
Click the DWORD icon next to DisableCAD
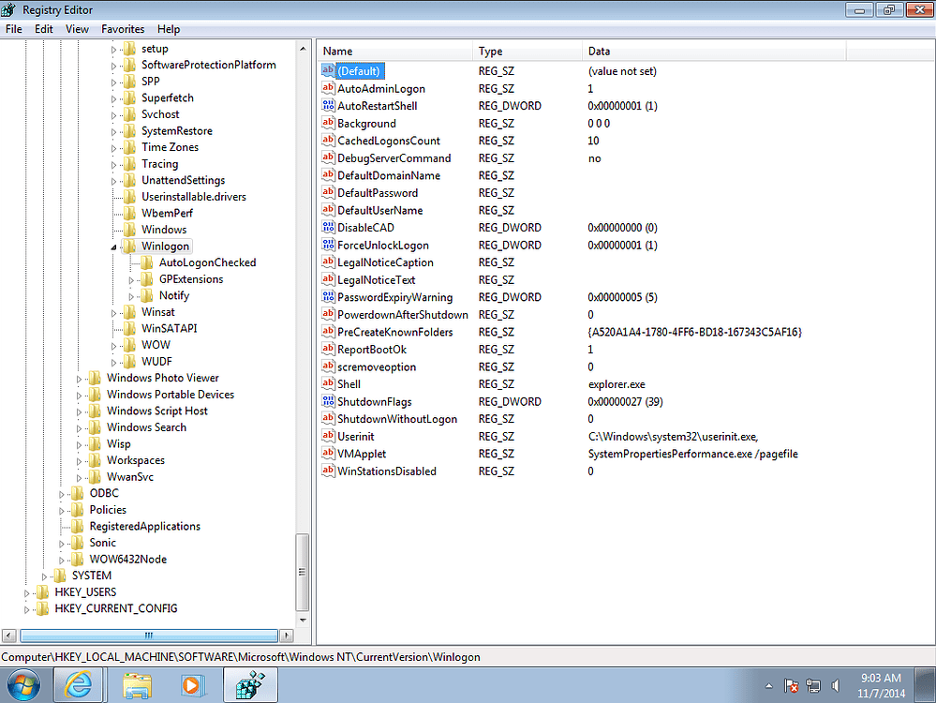point(327,227)
